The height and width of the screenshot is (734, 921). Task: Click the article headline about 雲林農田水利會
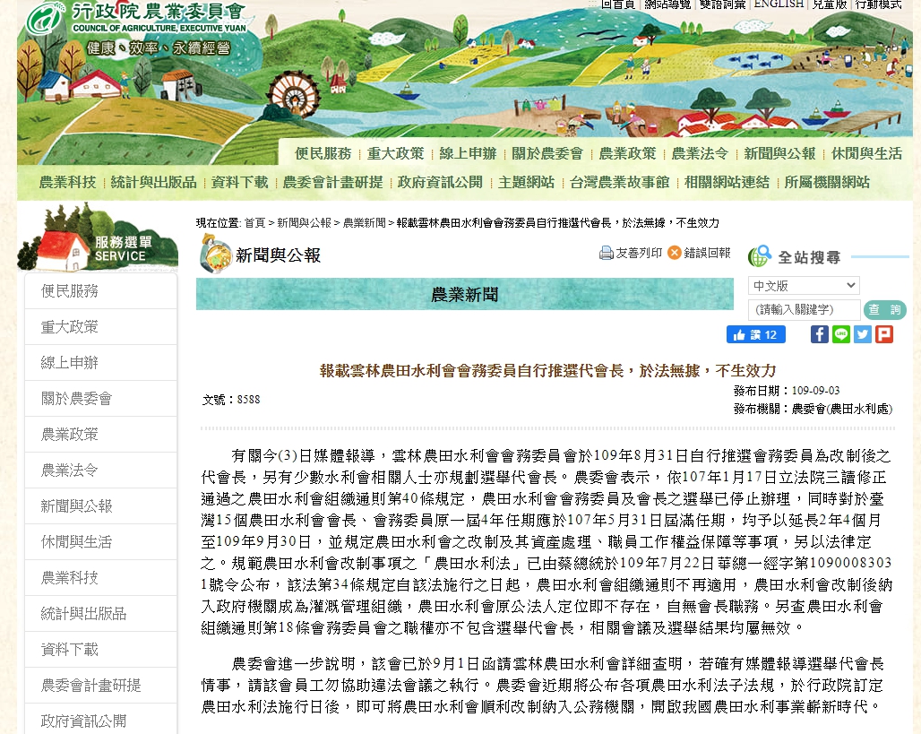click(547, 371)
